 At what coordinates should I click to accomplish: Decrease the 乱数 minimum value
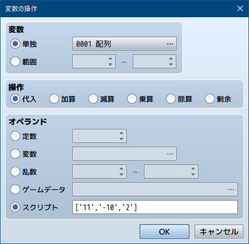coord(121,175)
